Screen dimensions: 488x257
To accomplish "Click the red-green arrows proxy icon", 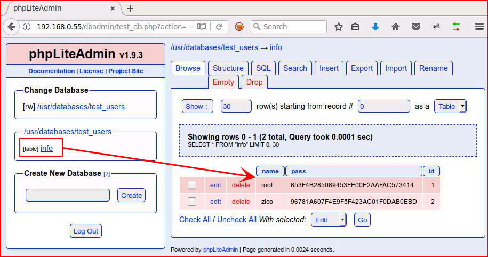I will pyautogui.click(x=456, y=27).
